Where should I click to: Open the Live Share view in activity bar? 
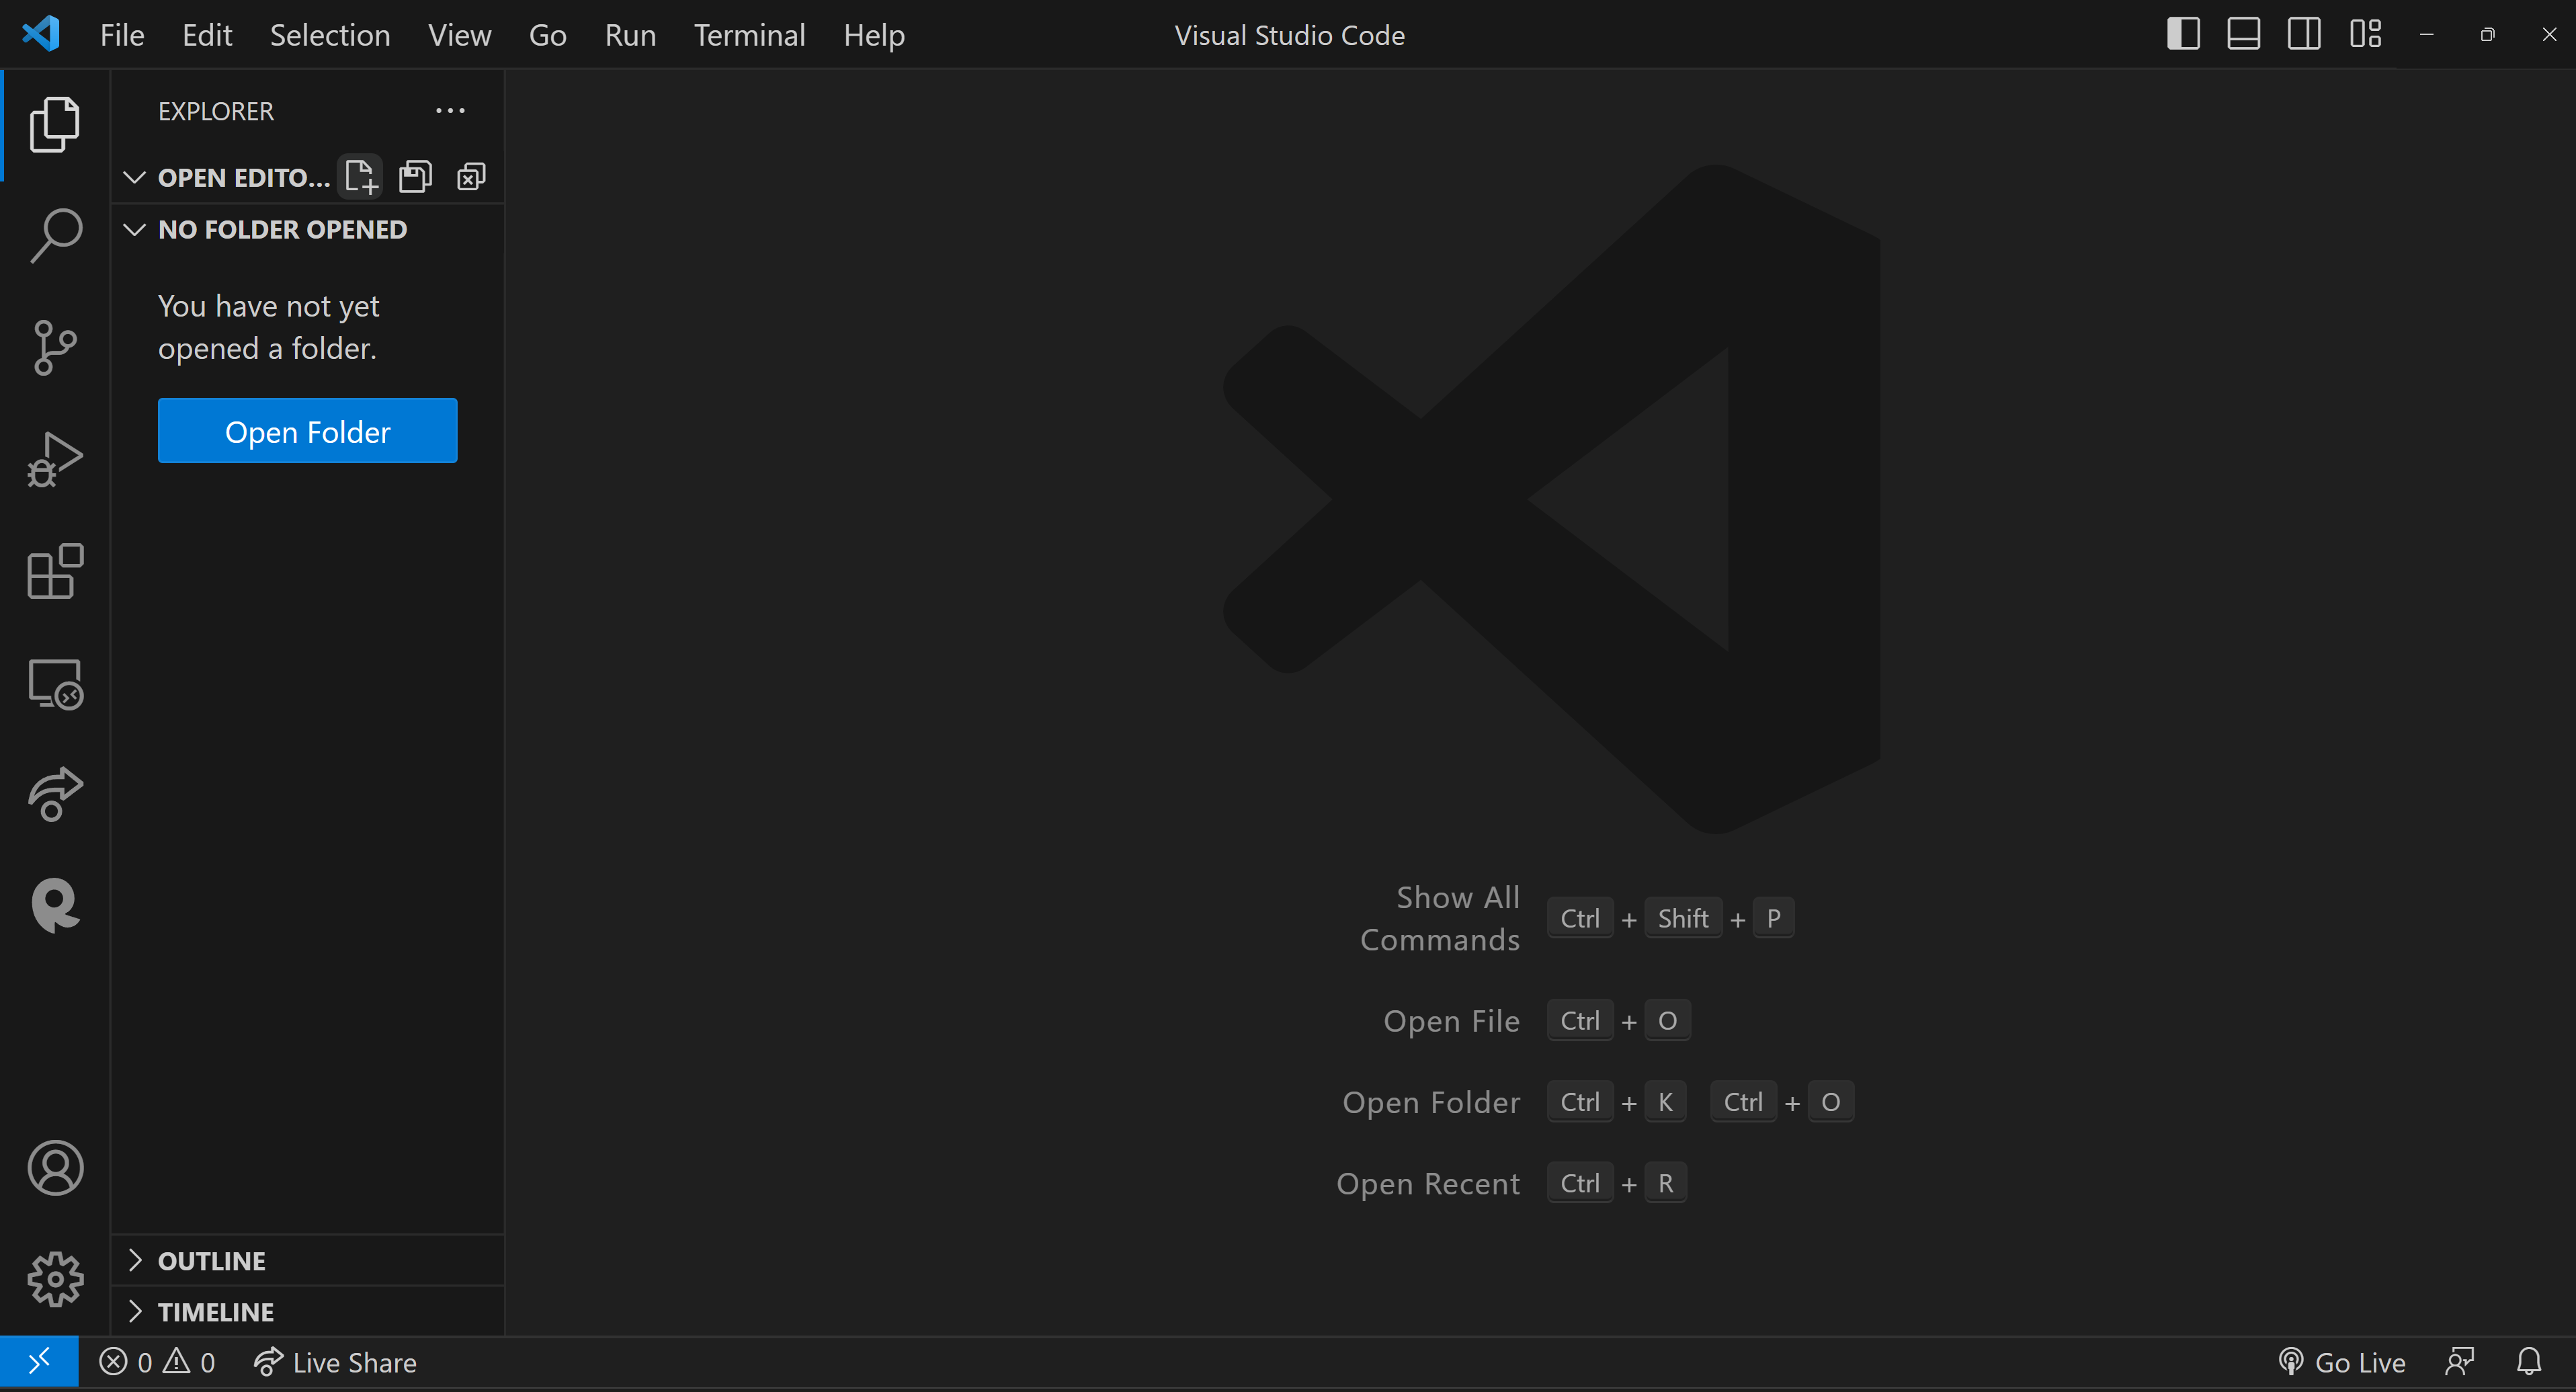pos(55,795)
